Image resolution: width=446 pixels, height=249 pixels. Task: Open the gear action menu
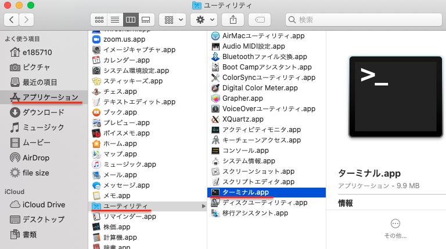pyautogui.click(x=204, y=20)
